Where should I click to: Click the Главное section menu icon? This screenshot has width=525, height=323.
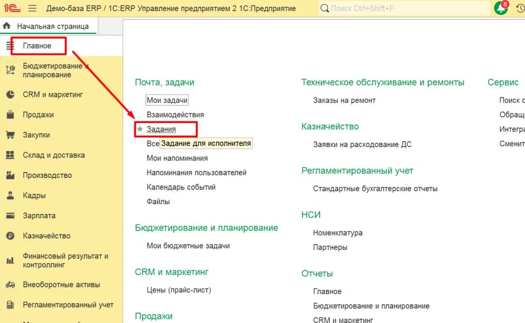pos(10,46)
